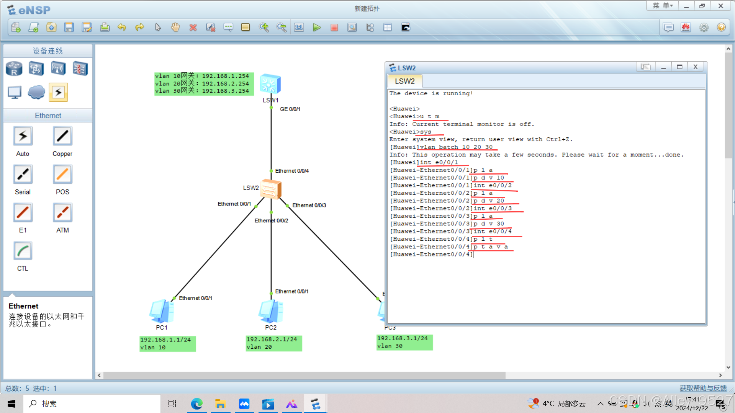Open the data capture icon
The width and height of the screenshot is (735, 413).
[x=352, y=27]
